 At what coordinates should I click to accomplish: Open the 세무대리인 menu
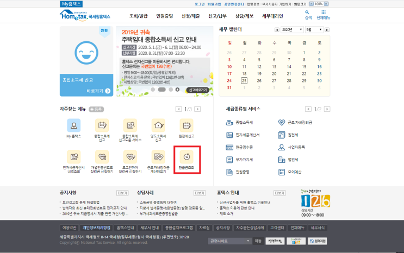[272, 16]
